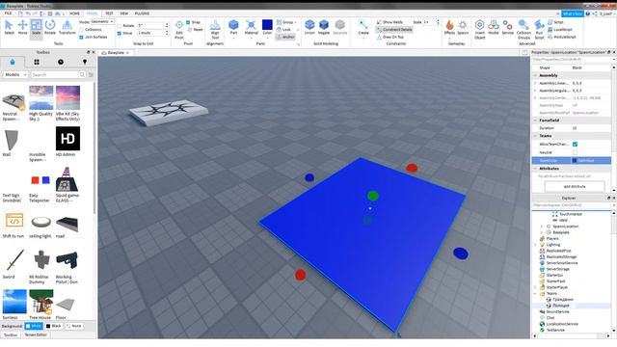This screenshot has height=347, width=617.
Task: Choose the Transform tool
Action: (x=67, y=28)
